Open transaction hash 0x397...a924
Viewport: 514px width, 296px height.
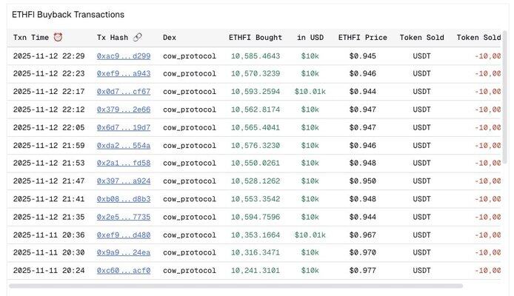[123, 181]
